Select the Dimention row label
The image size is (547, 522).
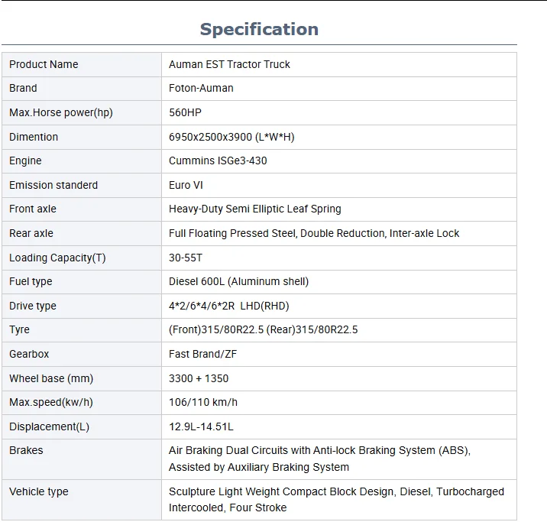34,137
